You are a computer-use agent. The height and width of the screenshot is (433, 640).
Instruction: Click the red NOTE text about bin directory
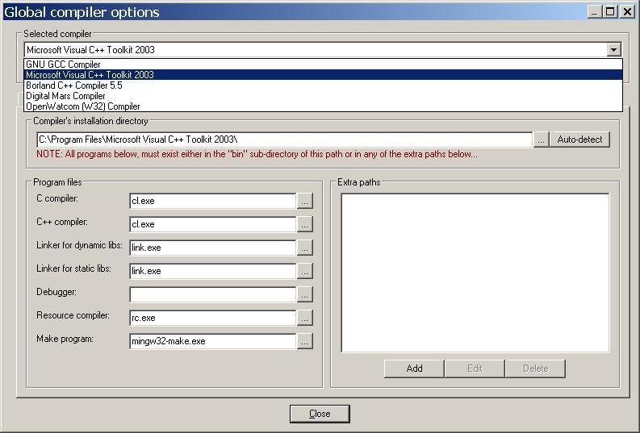257,154
